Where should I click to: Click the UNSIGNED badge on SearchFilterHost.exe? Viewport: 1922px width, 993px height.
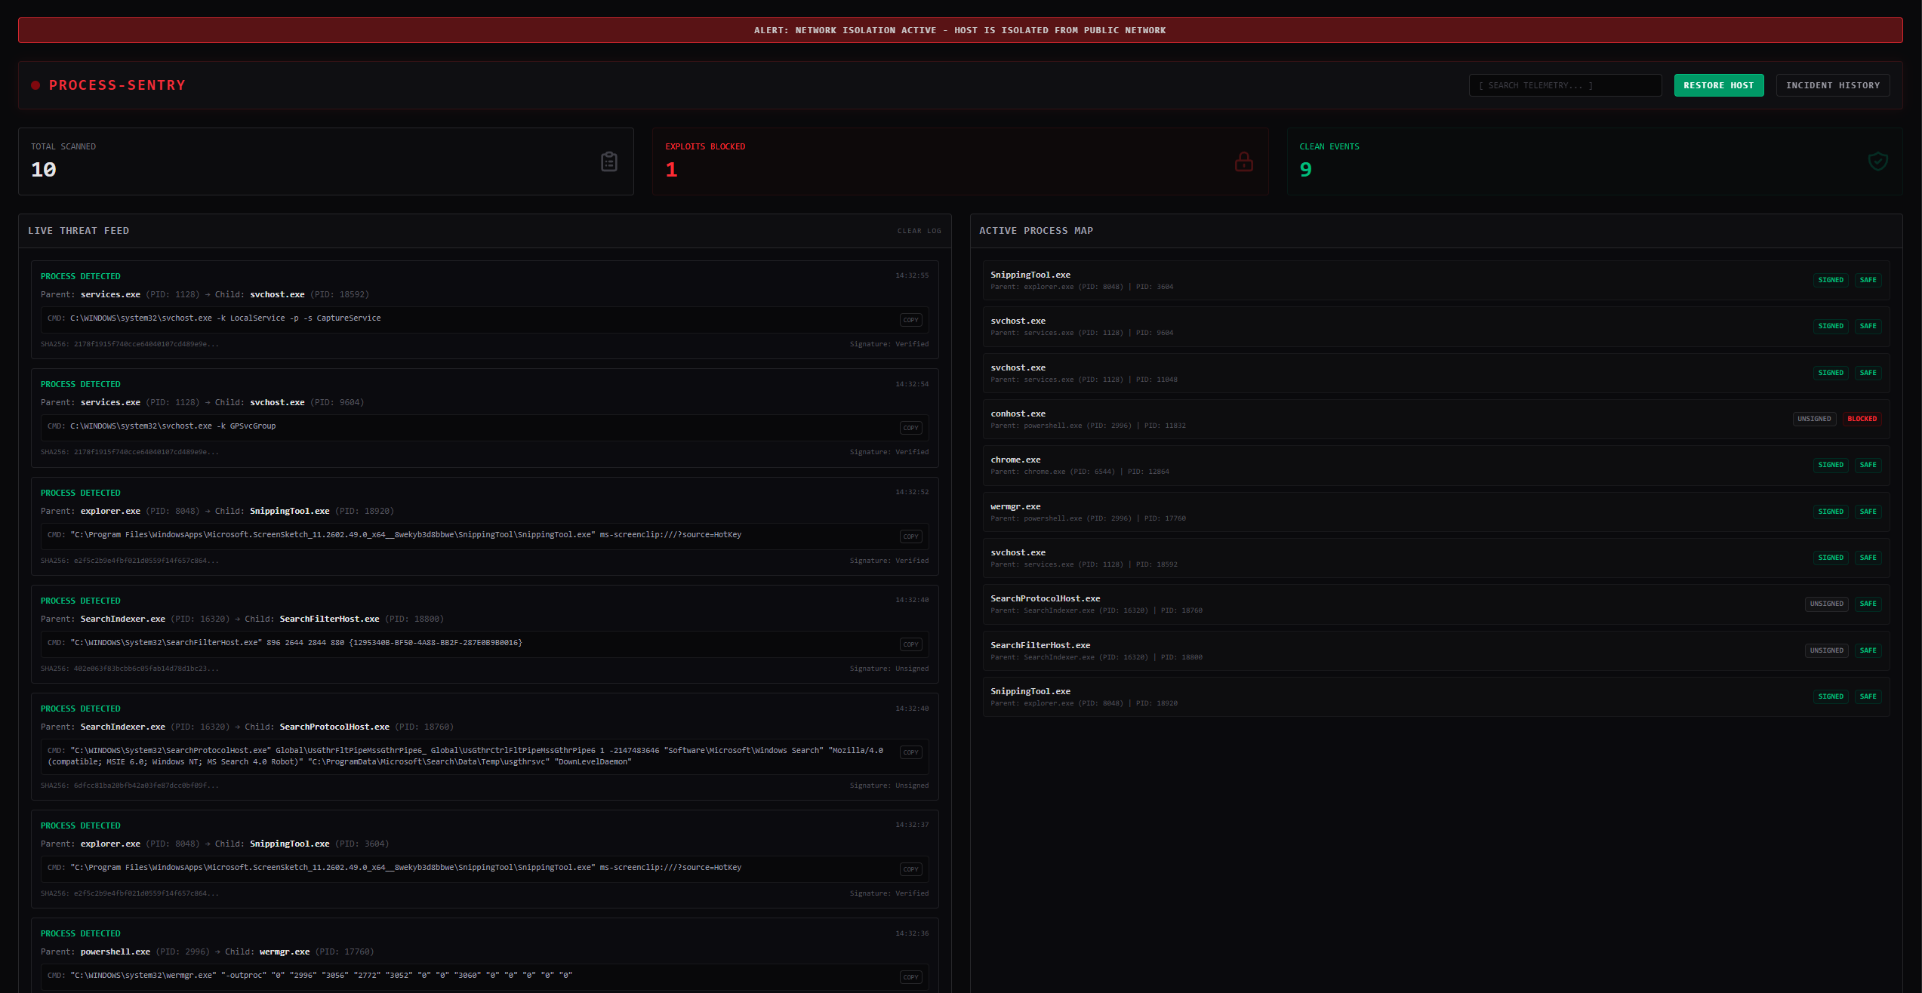point(1826,650)
